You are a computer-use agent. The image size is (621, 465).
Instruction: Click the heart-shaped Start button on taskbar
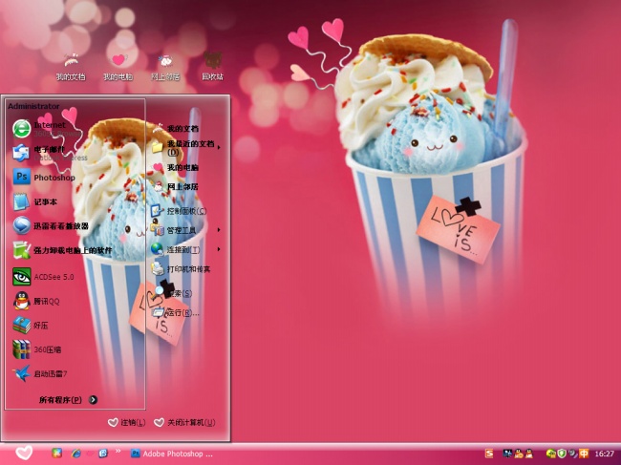pyautogui.click(x=24, y=453)
